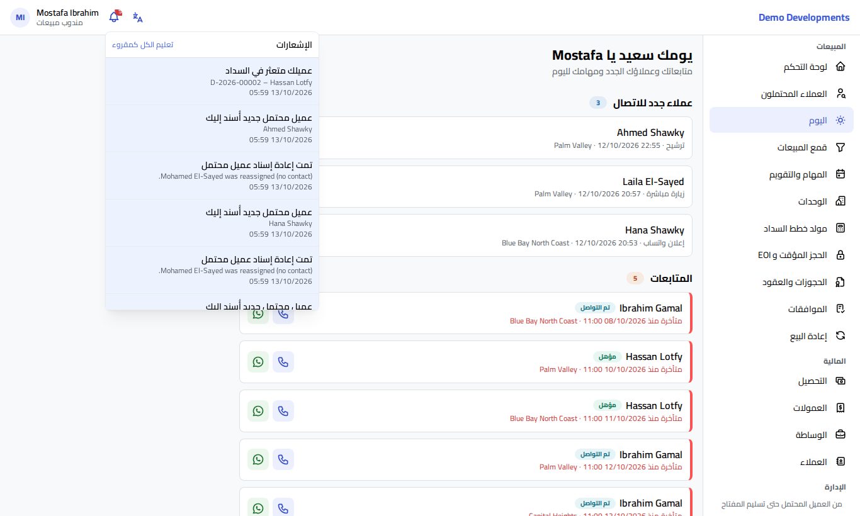This screenshot has height=516, width=860.
Task: Click the Demo Developments brand link
Action: 804,18
